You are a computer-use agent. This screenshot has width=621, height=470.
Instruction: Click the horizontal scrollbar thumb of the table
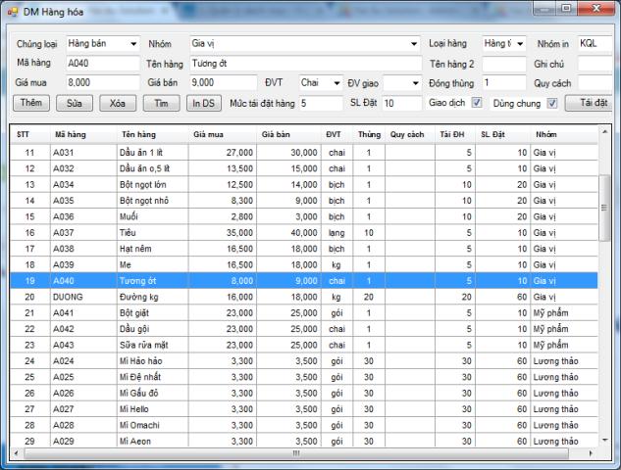[296, 453]
